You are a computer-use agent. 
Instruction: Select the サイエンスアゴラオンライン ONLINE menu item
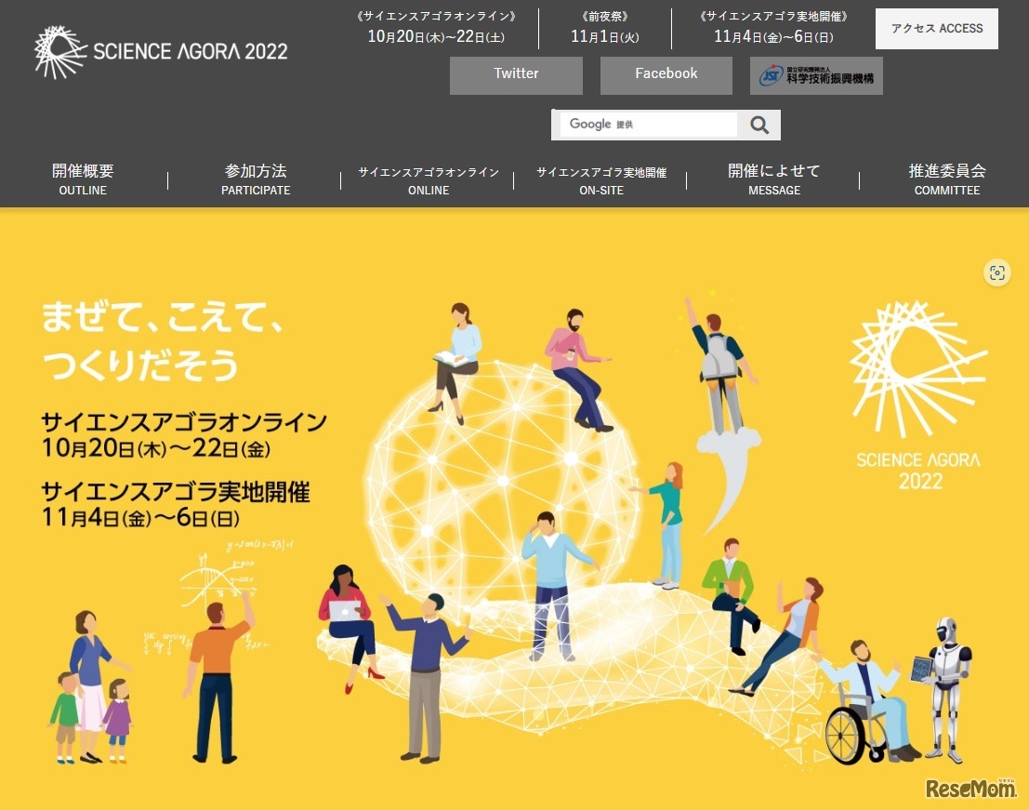429,180
